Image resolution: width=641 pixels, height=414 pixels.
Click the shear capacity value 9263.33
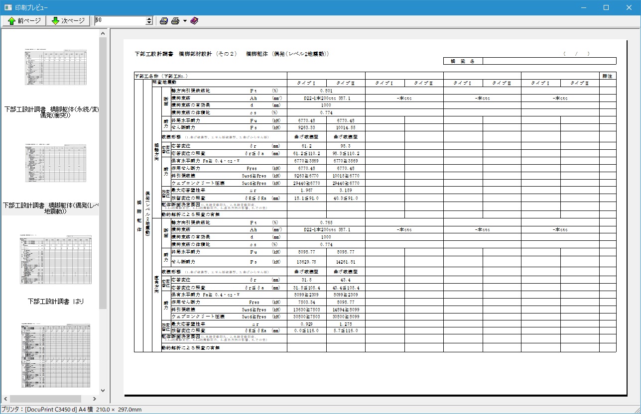[x=306, y=127]
